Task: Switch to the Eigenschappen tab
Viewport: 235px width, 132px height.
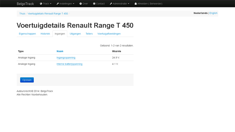Action: (x=27, y=34)
